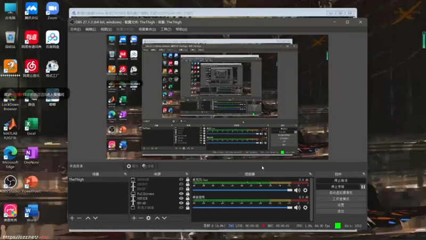This screenshot has width=426, height=240.
Task: Open the Excel desktop shortcut
Action: coord(31,126)
